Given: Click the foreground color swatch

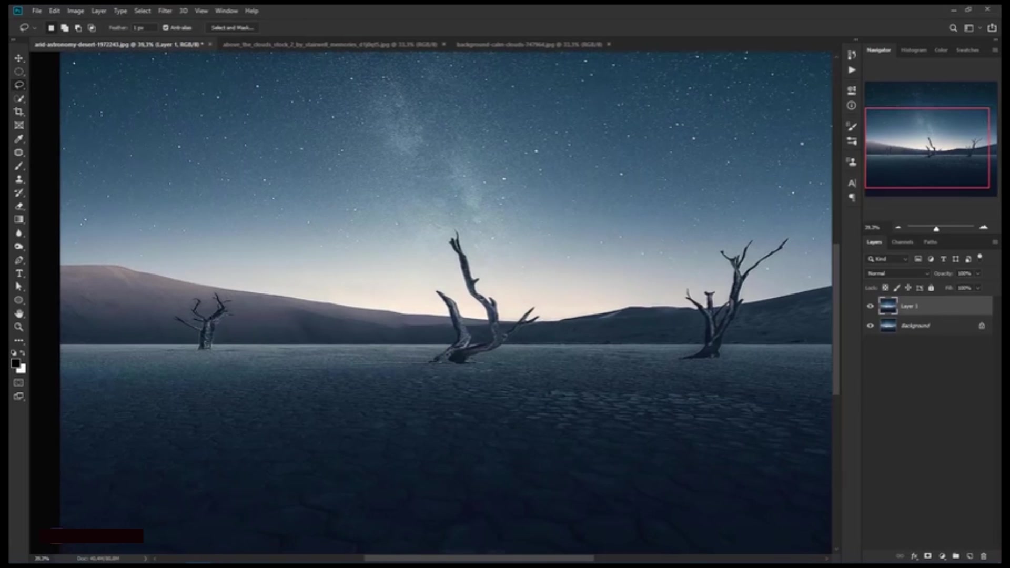Looking at the screenshot, I should click(15, 363).
